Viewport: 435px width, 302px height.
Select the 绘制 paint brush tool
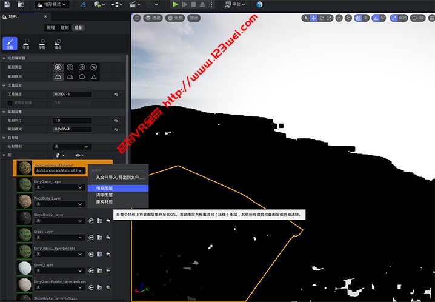pos(10,43)
